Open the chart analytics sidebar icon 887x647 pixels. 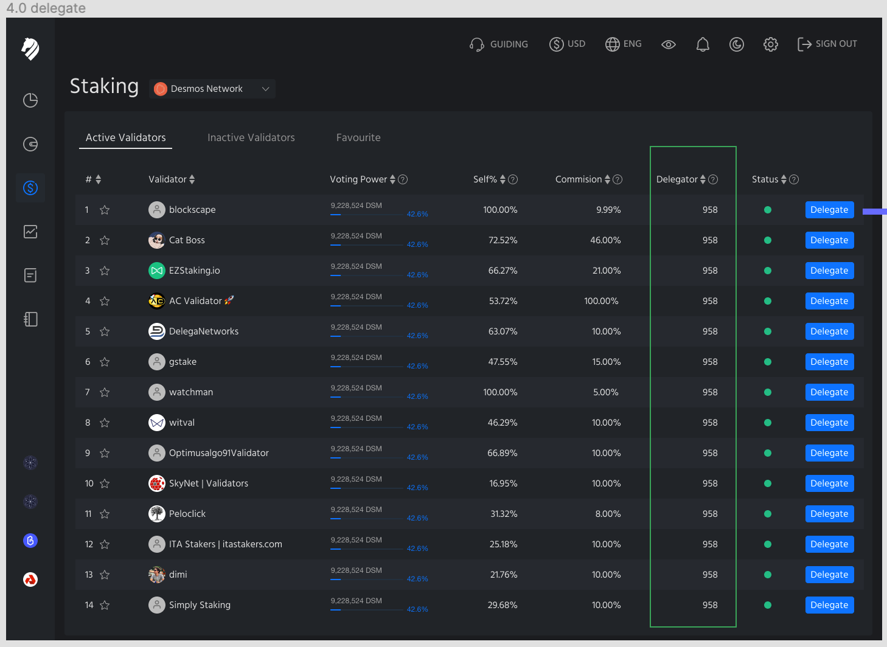[x=30, y=232]
